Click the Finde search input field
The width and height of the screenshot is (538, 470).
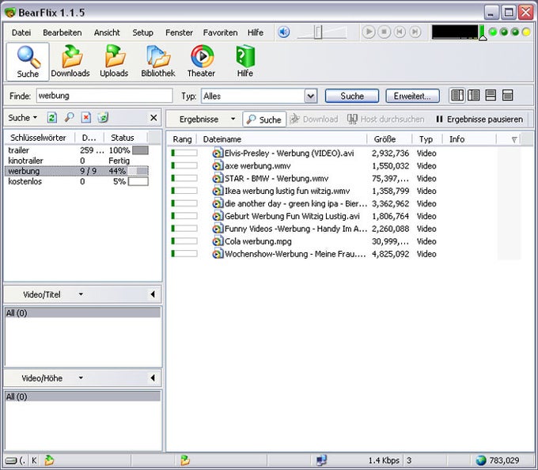point(104,96)
